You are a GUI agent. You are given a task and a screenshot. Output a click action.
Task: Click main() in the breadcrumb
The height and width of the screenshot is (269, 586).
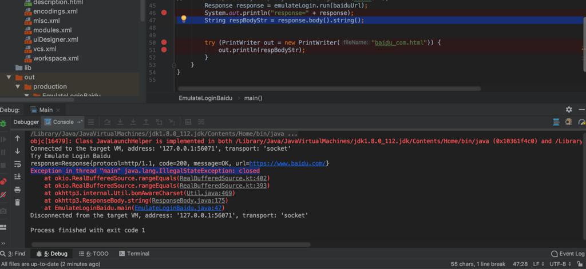tap(254, 98)
